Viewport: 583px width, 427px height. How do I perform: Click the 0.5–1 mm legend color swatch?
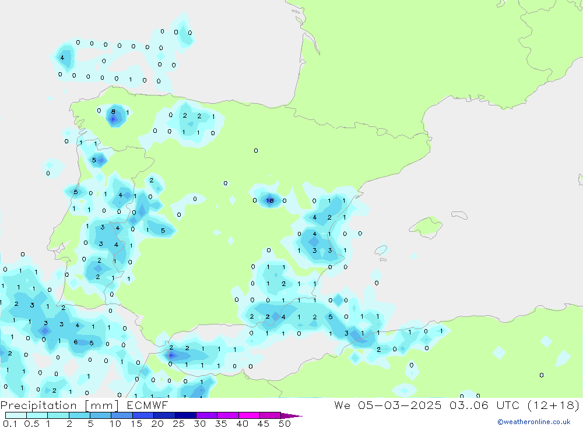click(37, 415)
